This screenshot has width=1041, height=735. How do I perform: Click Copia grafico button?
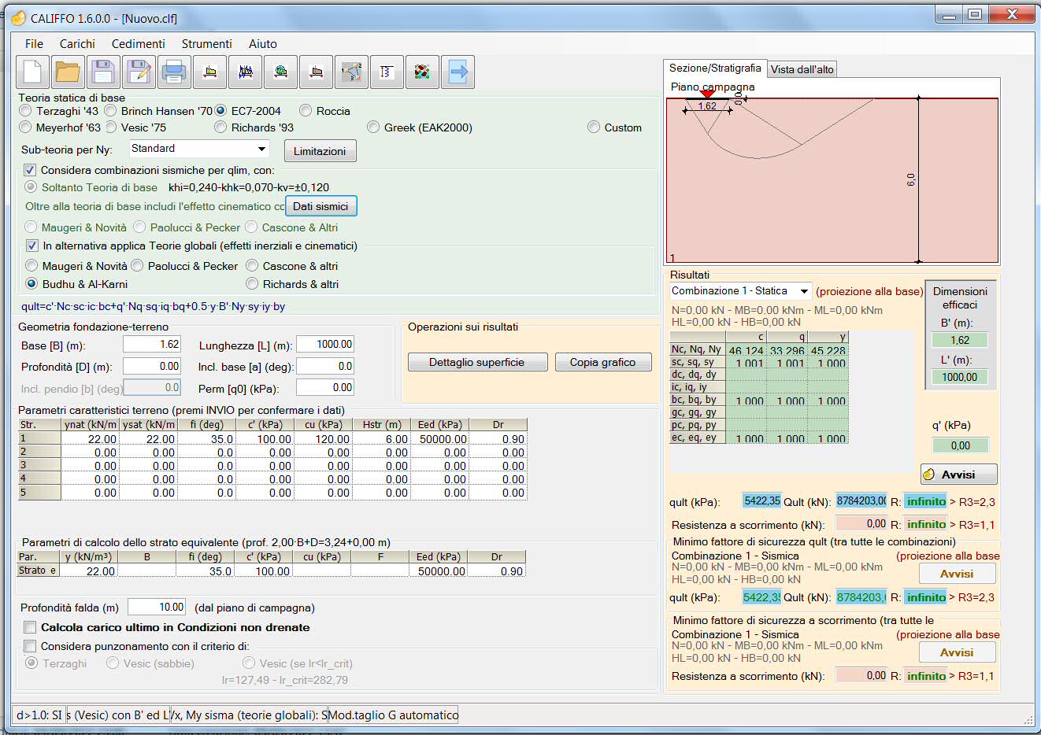tap(602, 362)
